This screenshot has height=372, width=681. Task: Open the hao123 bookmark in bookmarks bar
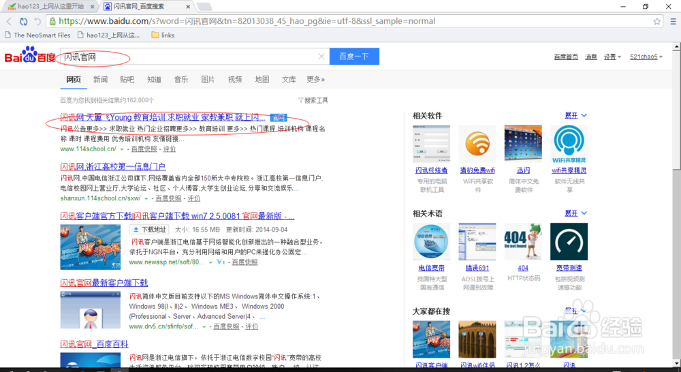pyautogui.click(x=108, y=35)
